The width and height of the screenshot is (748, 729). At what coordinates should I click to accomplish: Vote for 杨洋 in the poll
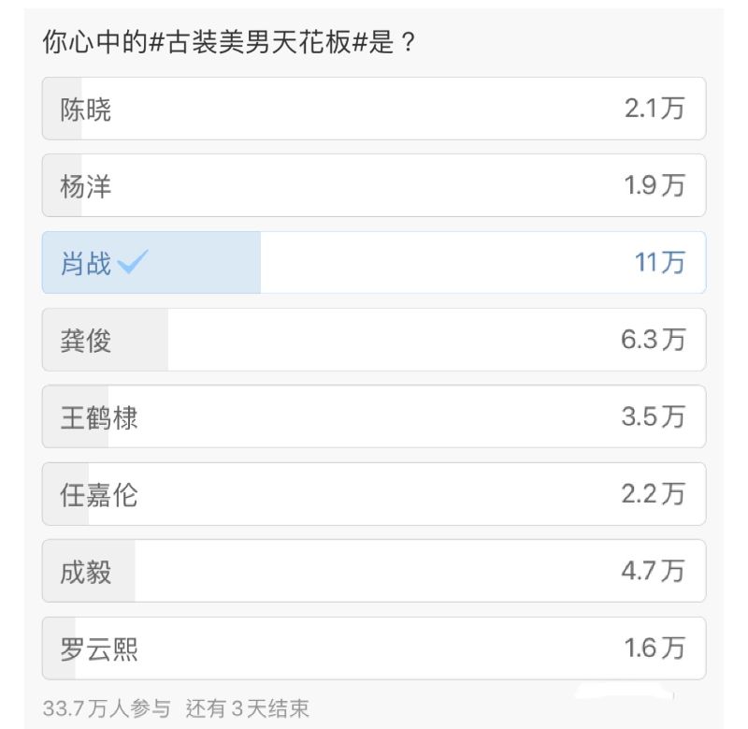pos(86,186)
